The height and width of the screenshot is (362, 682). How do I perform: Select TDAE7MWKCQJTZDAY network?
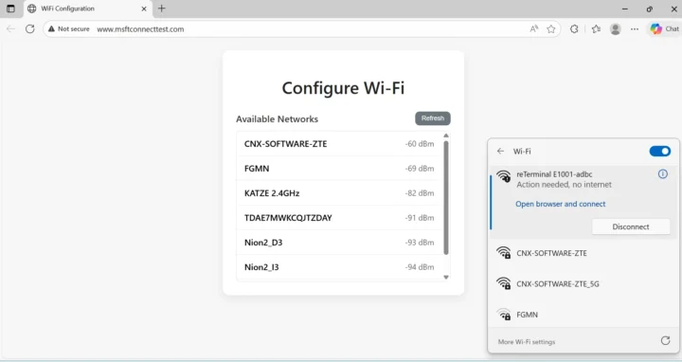[339, 218]
